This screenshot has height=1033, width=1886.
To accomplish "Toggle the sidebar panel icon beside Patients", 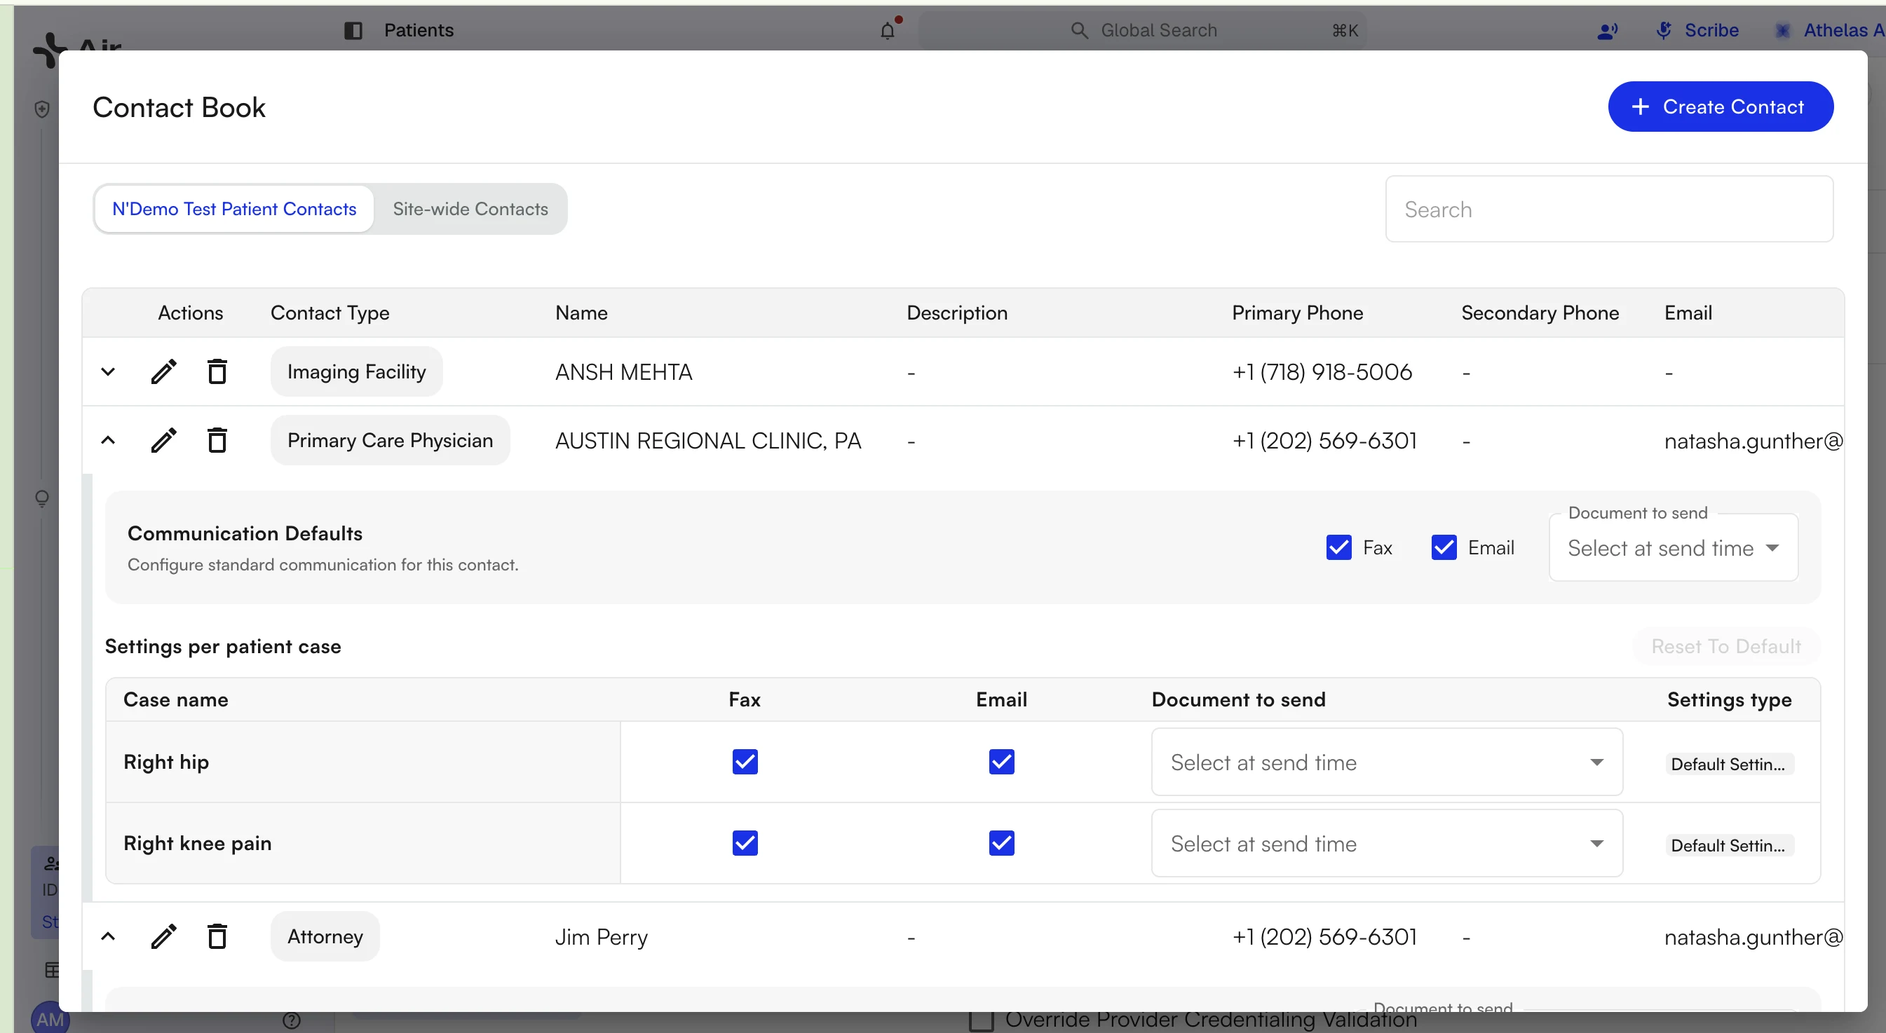I will [x=353, y=30].
